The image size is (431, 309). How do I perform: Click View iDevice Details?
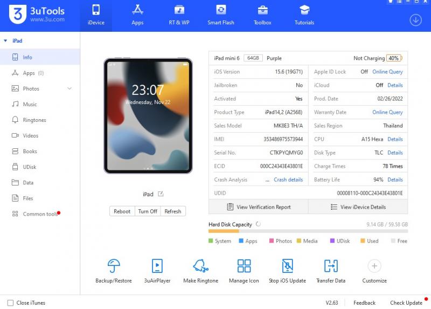pyautogui.click(x=358, y=207)
